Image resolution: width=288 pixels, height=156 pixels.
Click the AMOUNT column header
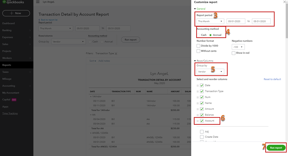tap(175, 92)
